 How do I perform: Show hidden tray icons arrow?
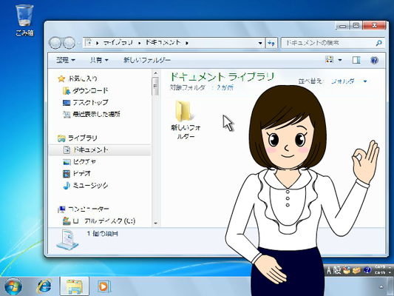click(x=381, y=286)
